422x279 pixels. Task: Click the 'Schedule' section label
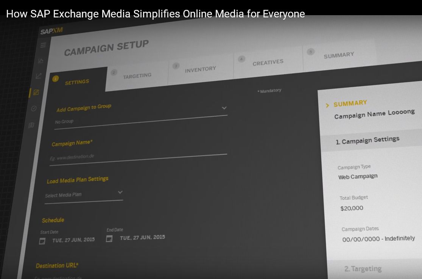53,220
